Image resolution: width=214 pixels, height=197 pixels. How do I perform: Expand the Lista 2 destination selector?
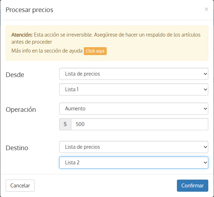coord(134,163)
